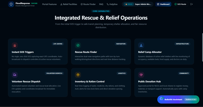Open the Route Finder nav link

[x=88, y=4]
